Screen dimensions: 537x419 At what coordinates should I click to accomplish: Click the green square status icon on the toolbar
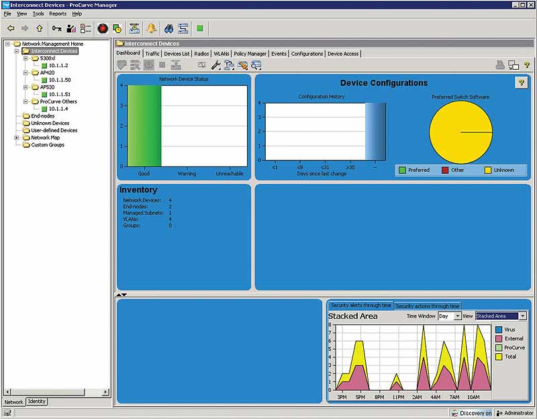200,28
